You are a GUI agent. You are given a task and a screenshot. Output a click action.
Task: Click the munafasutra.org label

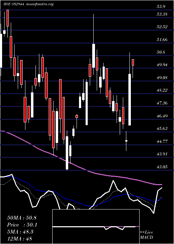coord(40,4)
